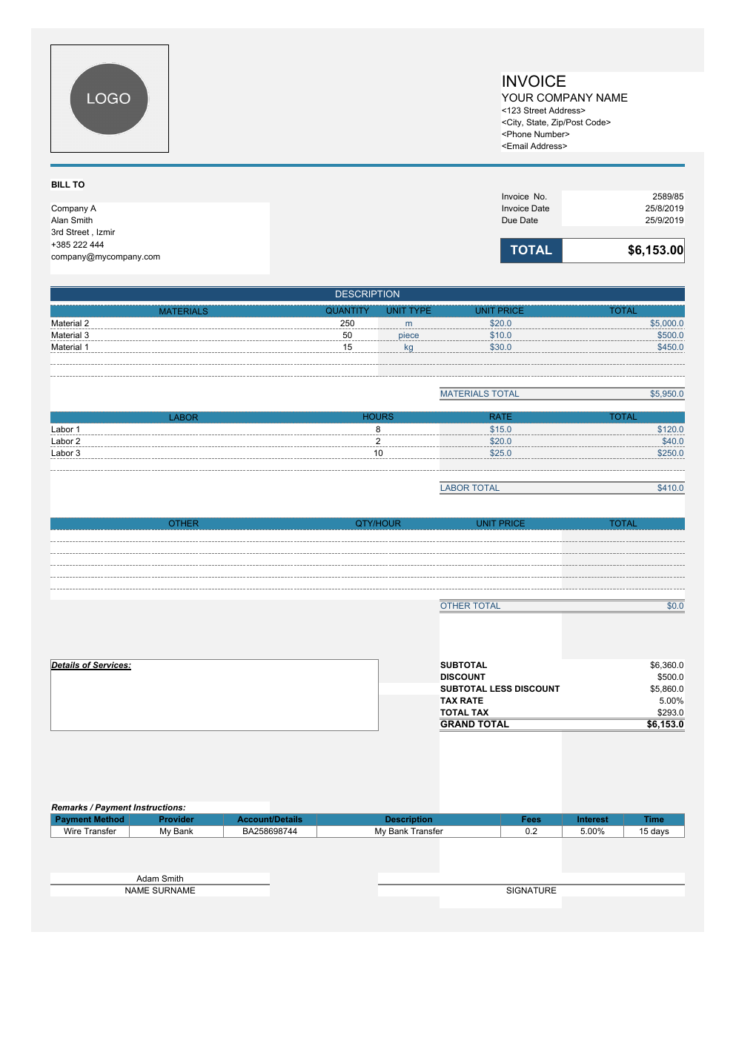
Task: Select the 3rd Street, Izmir address
Action: tap(83, 232)
